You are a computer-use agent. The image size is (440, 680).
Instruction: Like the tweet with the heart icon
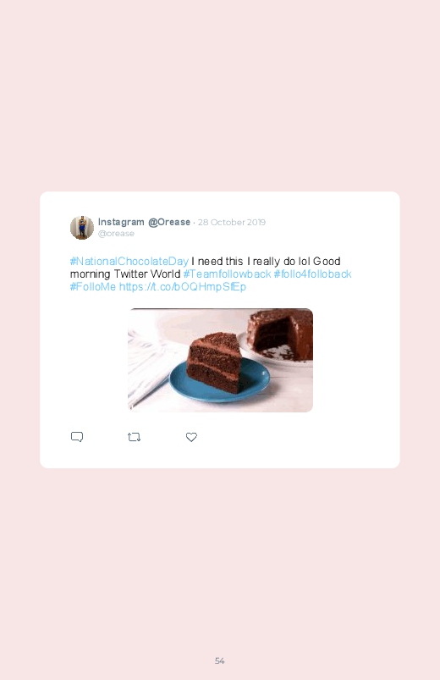pyautogui.click(x=191, y=437)
